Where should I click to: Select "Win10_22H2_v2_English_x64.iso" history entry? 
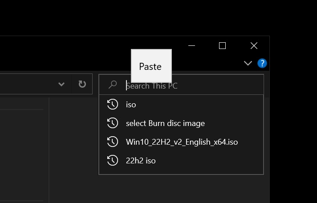(181, 142)
